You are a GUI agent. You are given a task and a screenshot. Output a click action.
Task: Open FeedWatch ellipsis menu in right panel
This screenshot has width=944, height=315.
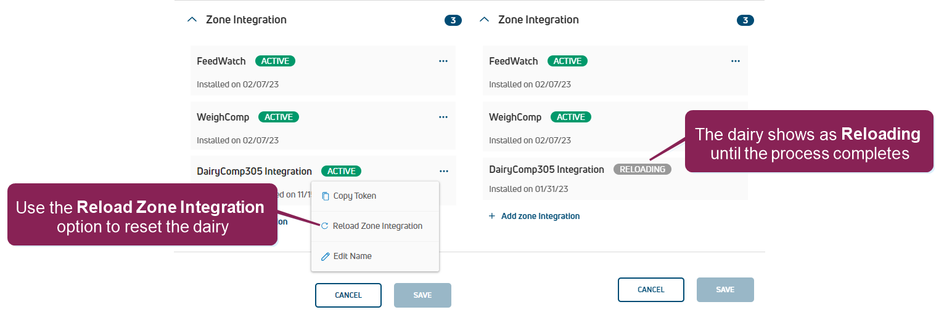[735, 61]
